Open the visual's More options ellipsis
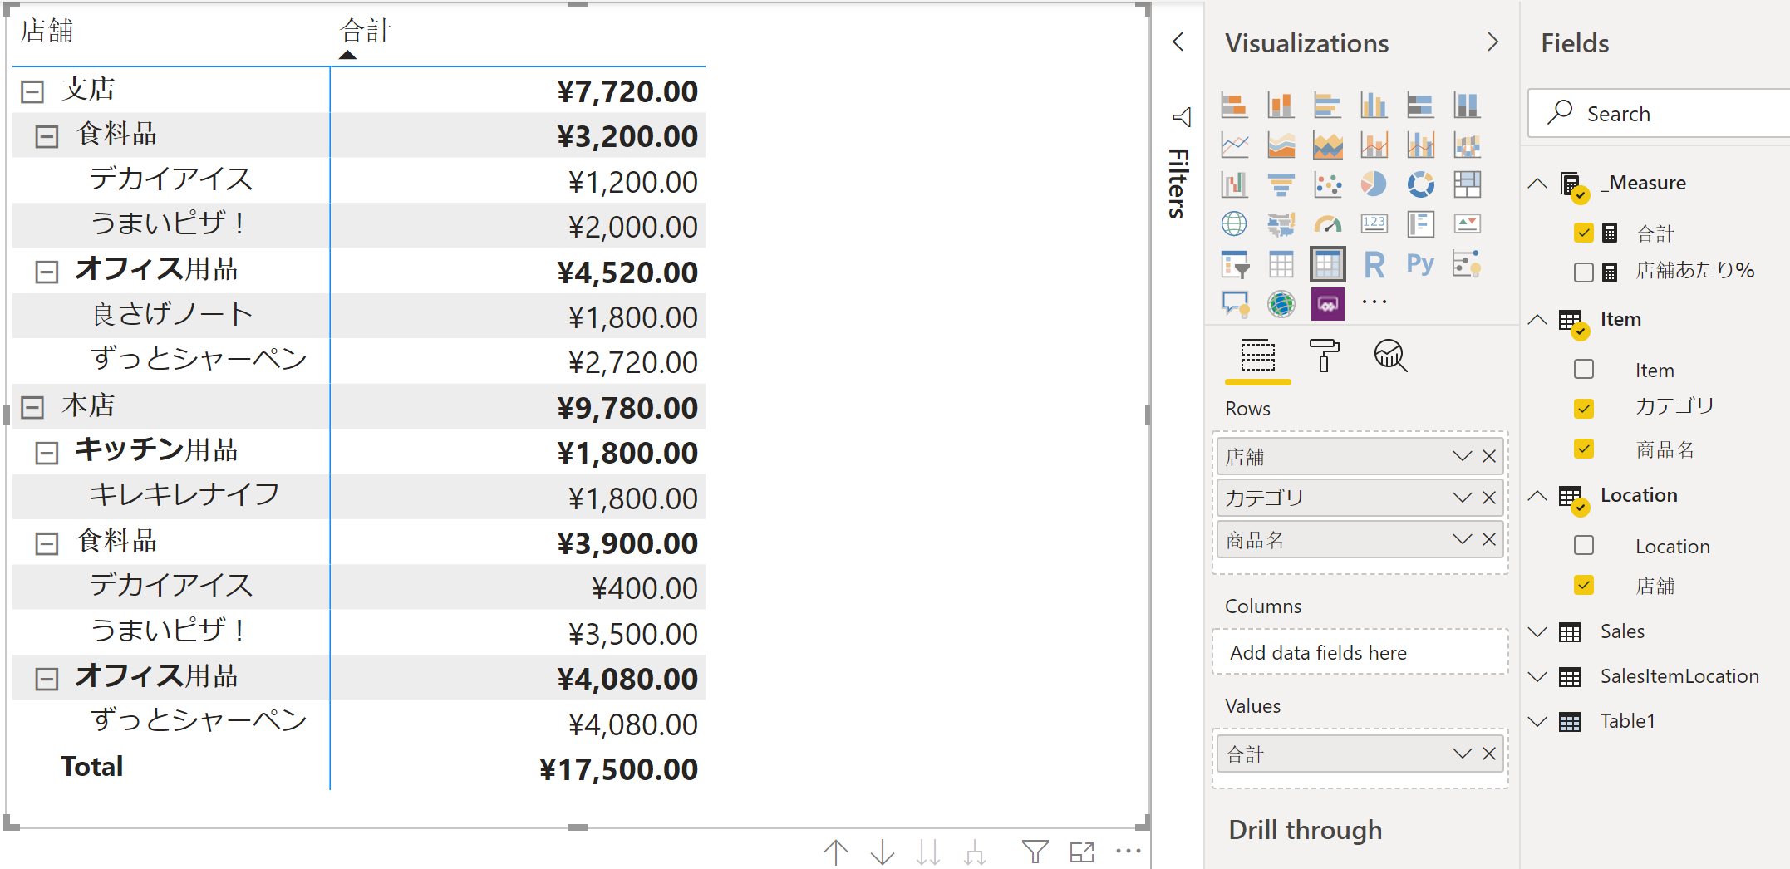 coord(1129,851)
